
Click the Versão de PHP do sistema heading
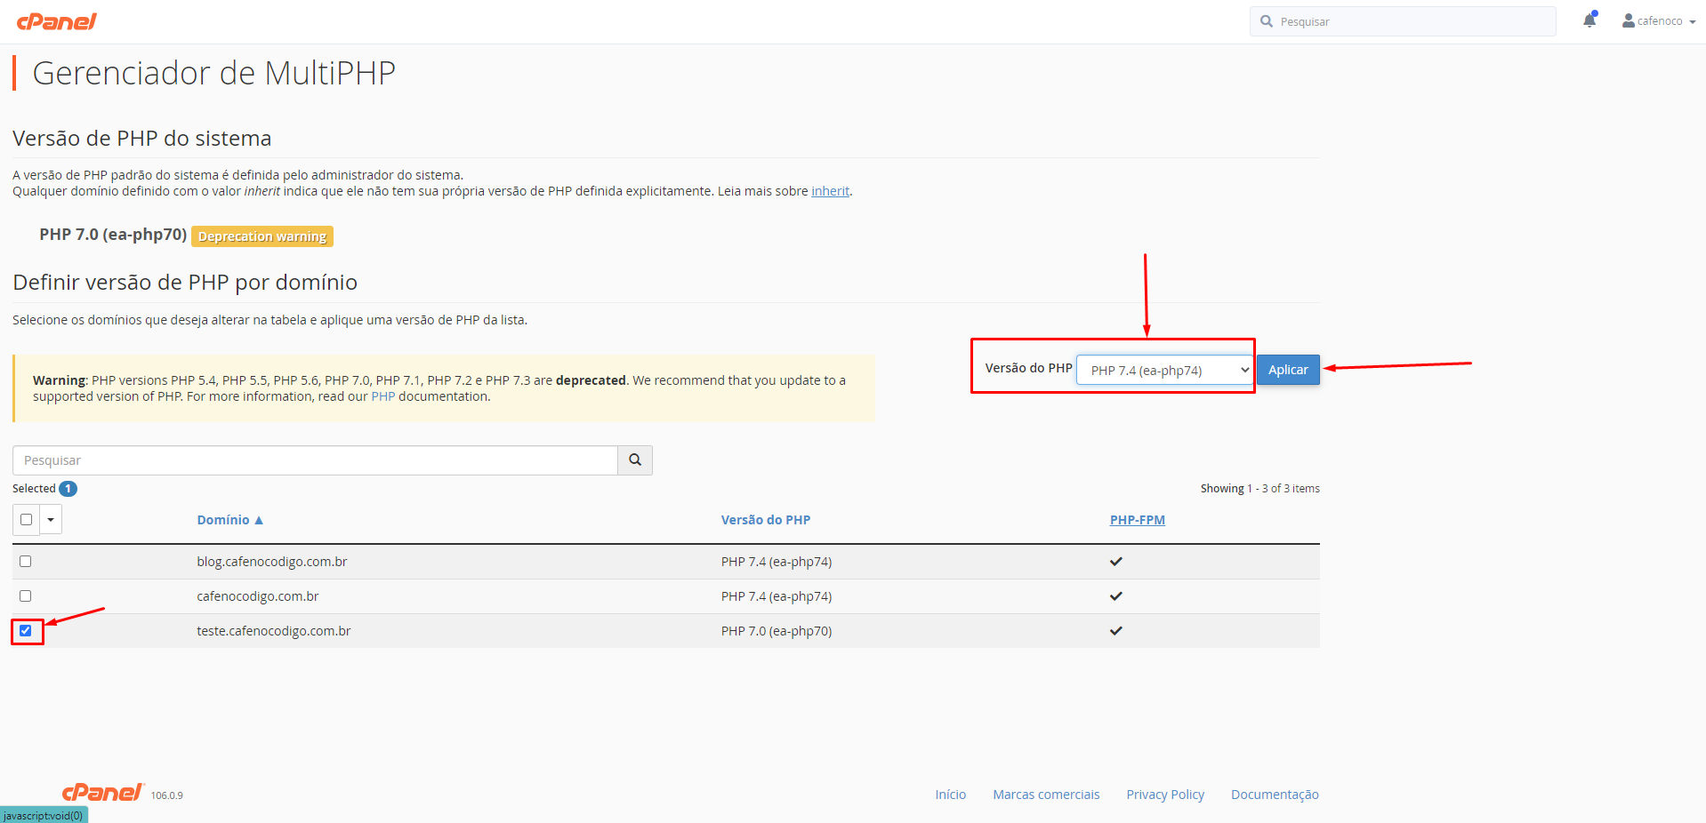[x=142, y=139]
